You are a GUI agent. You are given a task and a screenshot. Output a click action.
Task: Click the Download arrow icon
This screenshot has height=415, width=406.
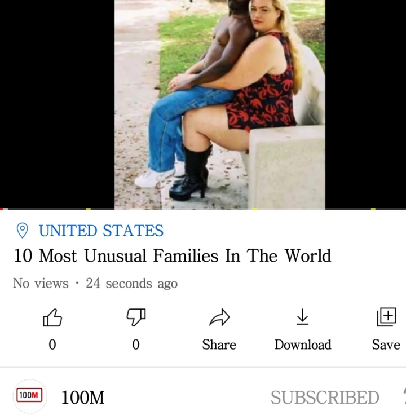coord(302,317)
